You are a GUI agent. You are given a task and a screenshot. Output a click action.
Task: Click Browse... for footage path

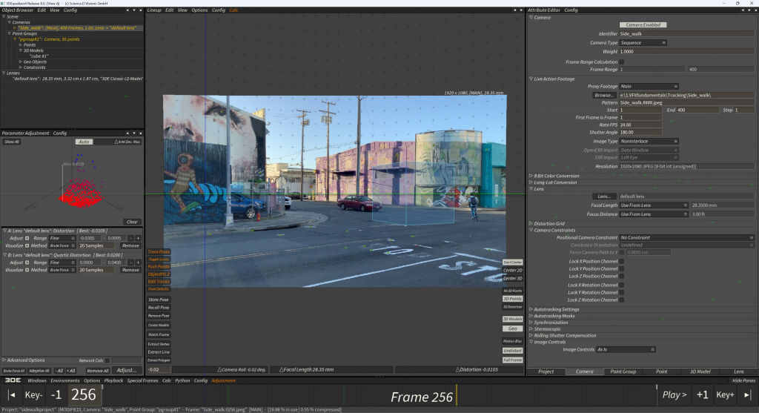(604, 96)
